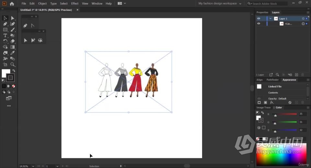Switch to the Pathfinder tab
This screenshot has height=168, width=311.
click(272, 80)
